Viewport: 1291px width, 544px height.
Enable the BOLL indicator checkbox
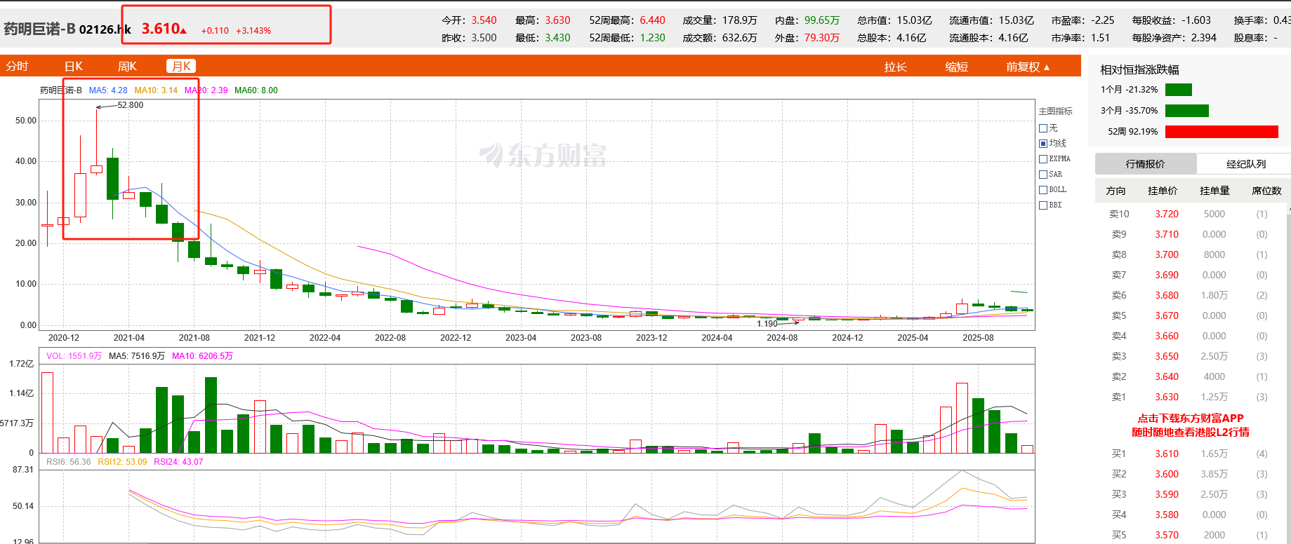click(x=1043, y=190)
